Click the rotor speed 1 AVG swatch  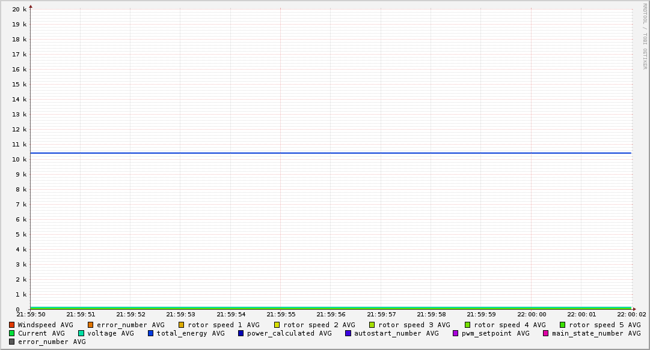pos(181,325)
